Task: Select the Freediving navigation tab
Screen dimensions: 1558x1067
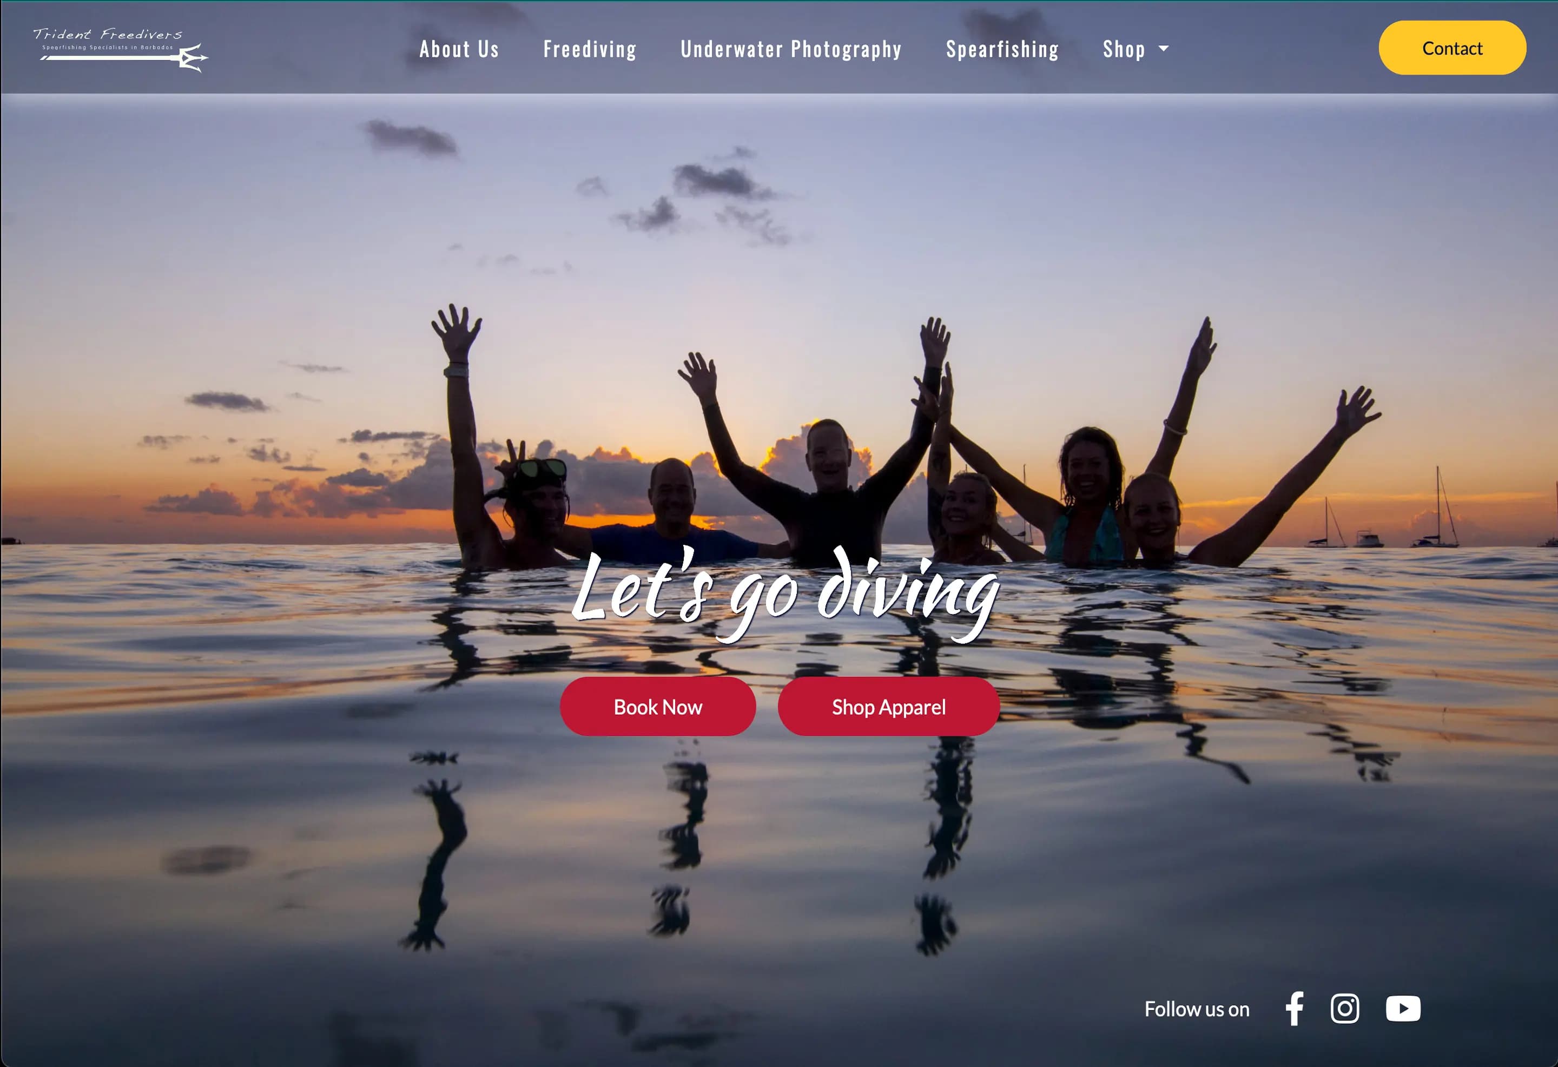Action: click(590, 48)
